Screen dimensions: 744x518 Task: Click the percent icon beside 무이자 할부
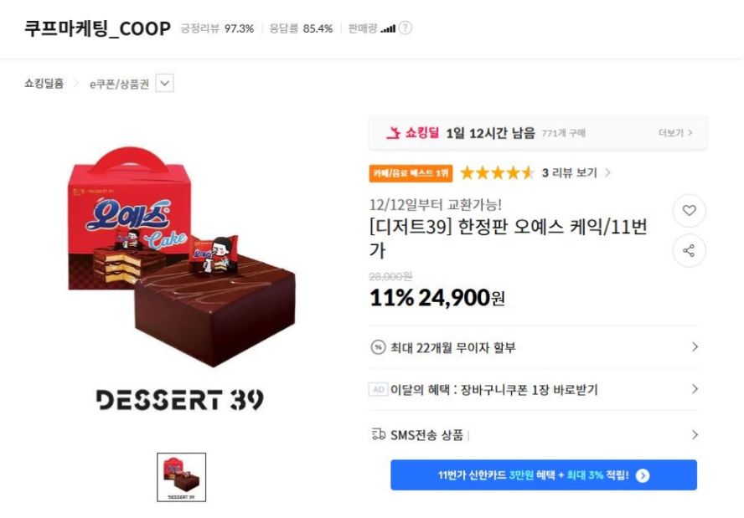pos(378,347)
